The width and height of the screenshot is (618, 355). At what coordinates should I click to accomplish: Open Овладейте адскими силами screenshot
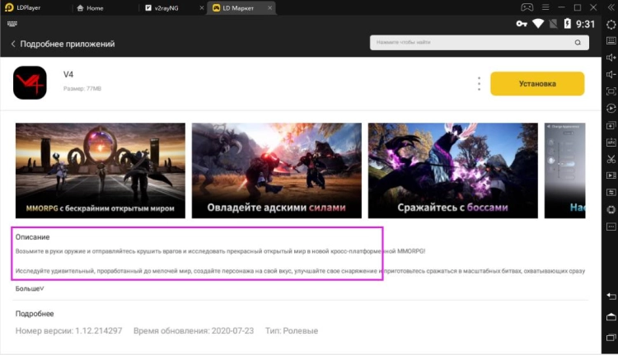[x=276, y=170]
